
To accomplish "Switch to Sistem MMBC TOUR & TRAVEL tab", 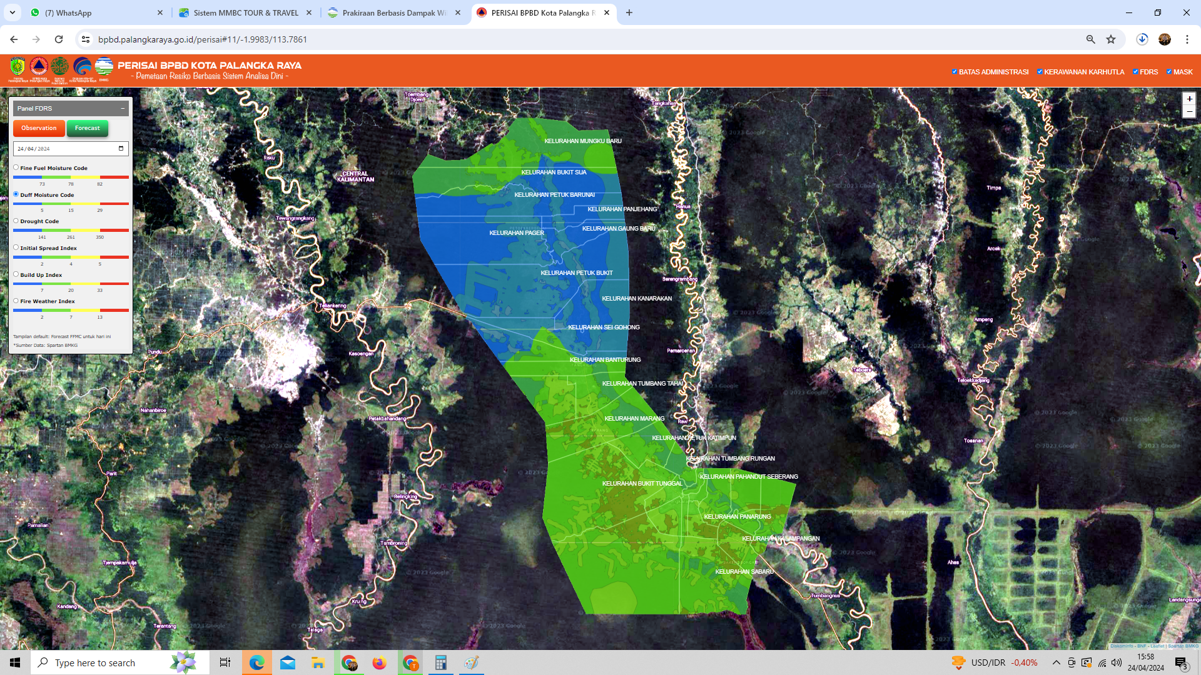I will point(245,12).
